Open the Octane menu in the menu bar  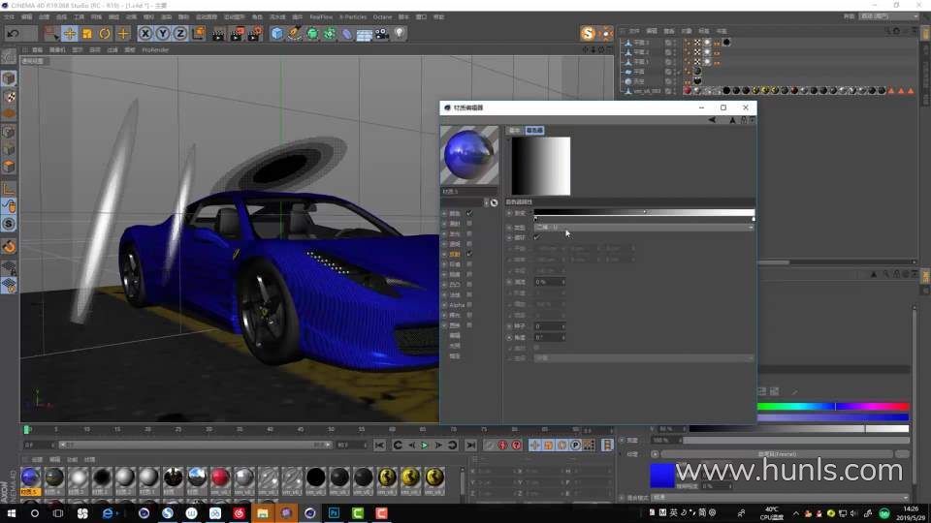pyautogui.click(x=382, y=16)
